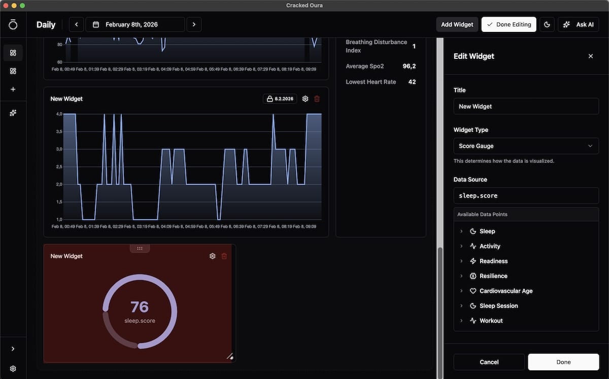609x379 pixels.
Task: Toggle dark mode moon icon
Action: pyautogui.click(x=547, y=24)
